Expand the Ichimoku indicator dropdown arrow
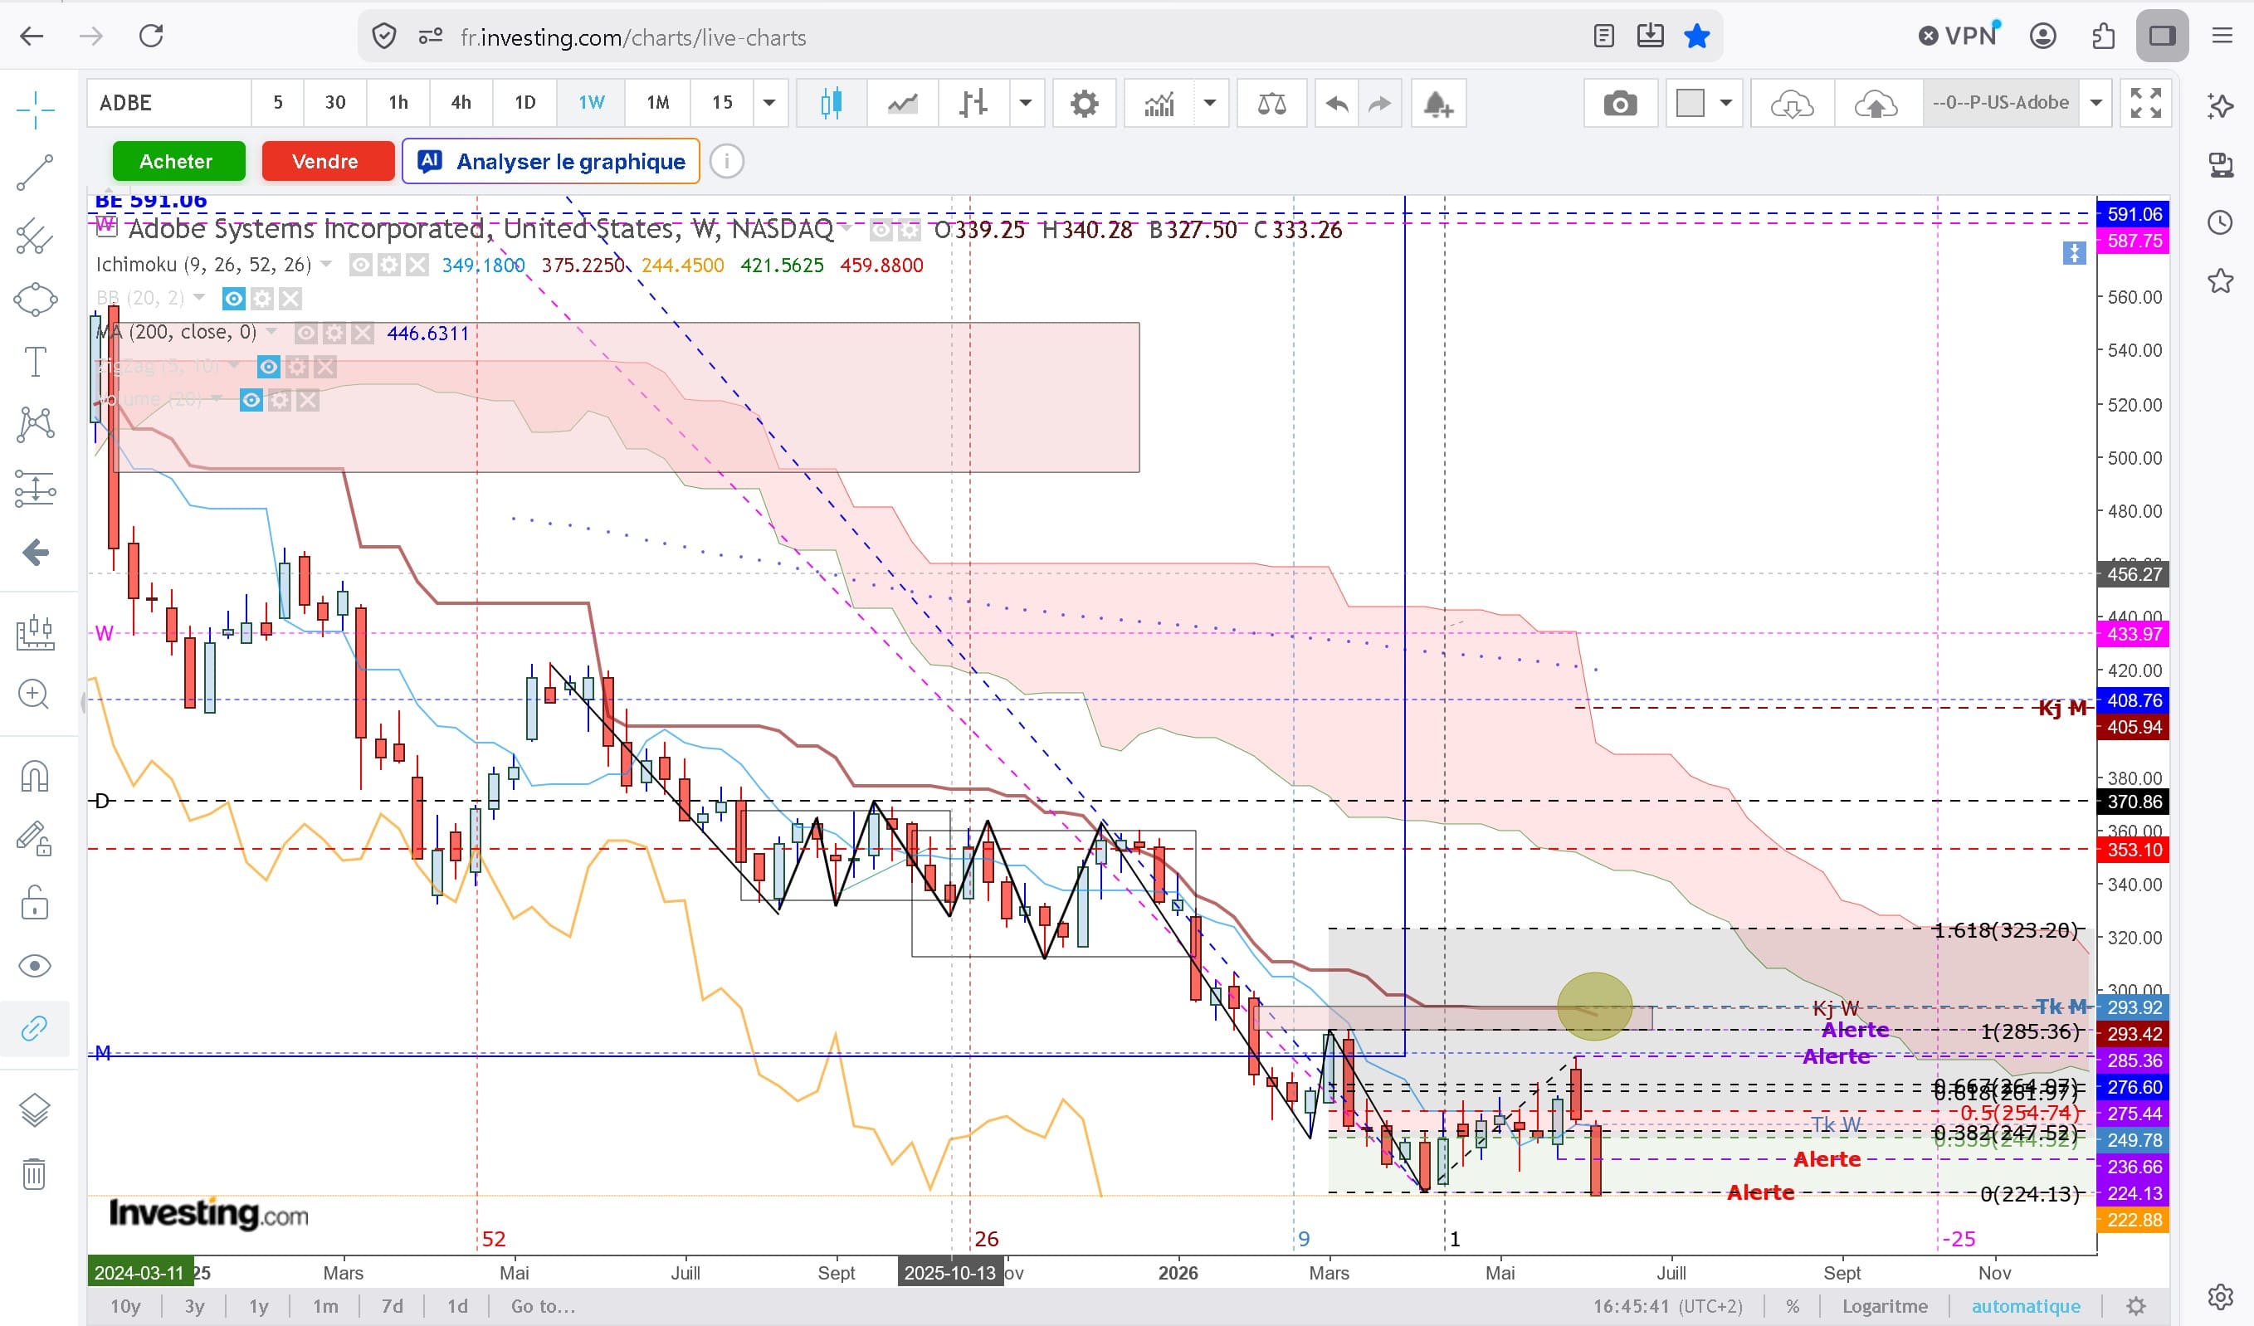The height and width of the screenshot is (1326, 2254). click(326, 265)
